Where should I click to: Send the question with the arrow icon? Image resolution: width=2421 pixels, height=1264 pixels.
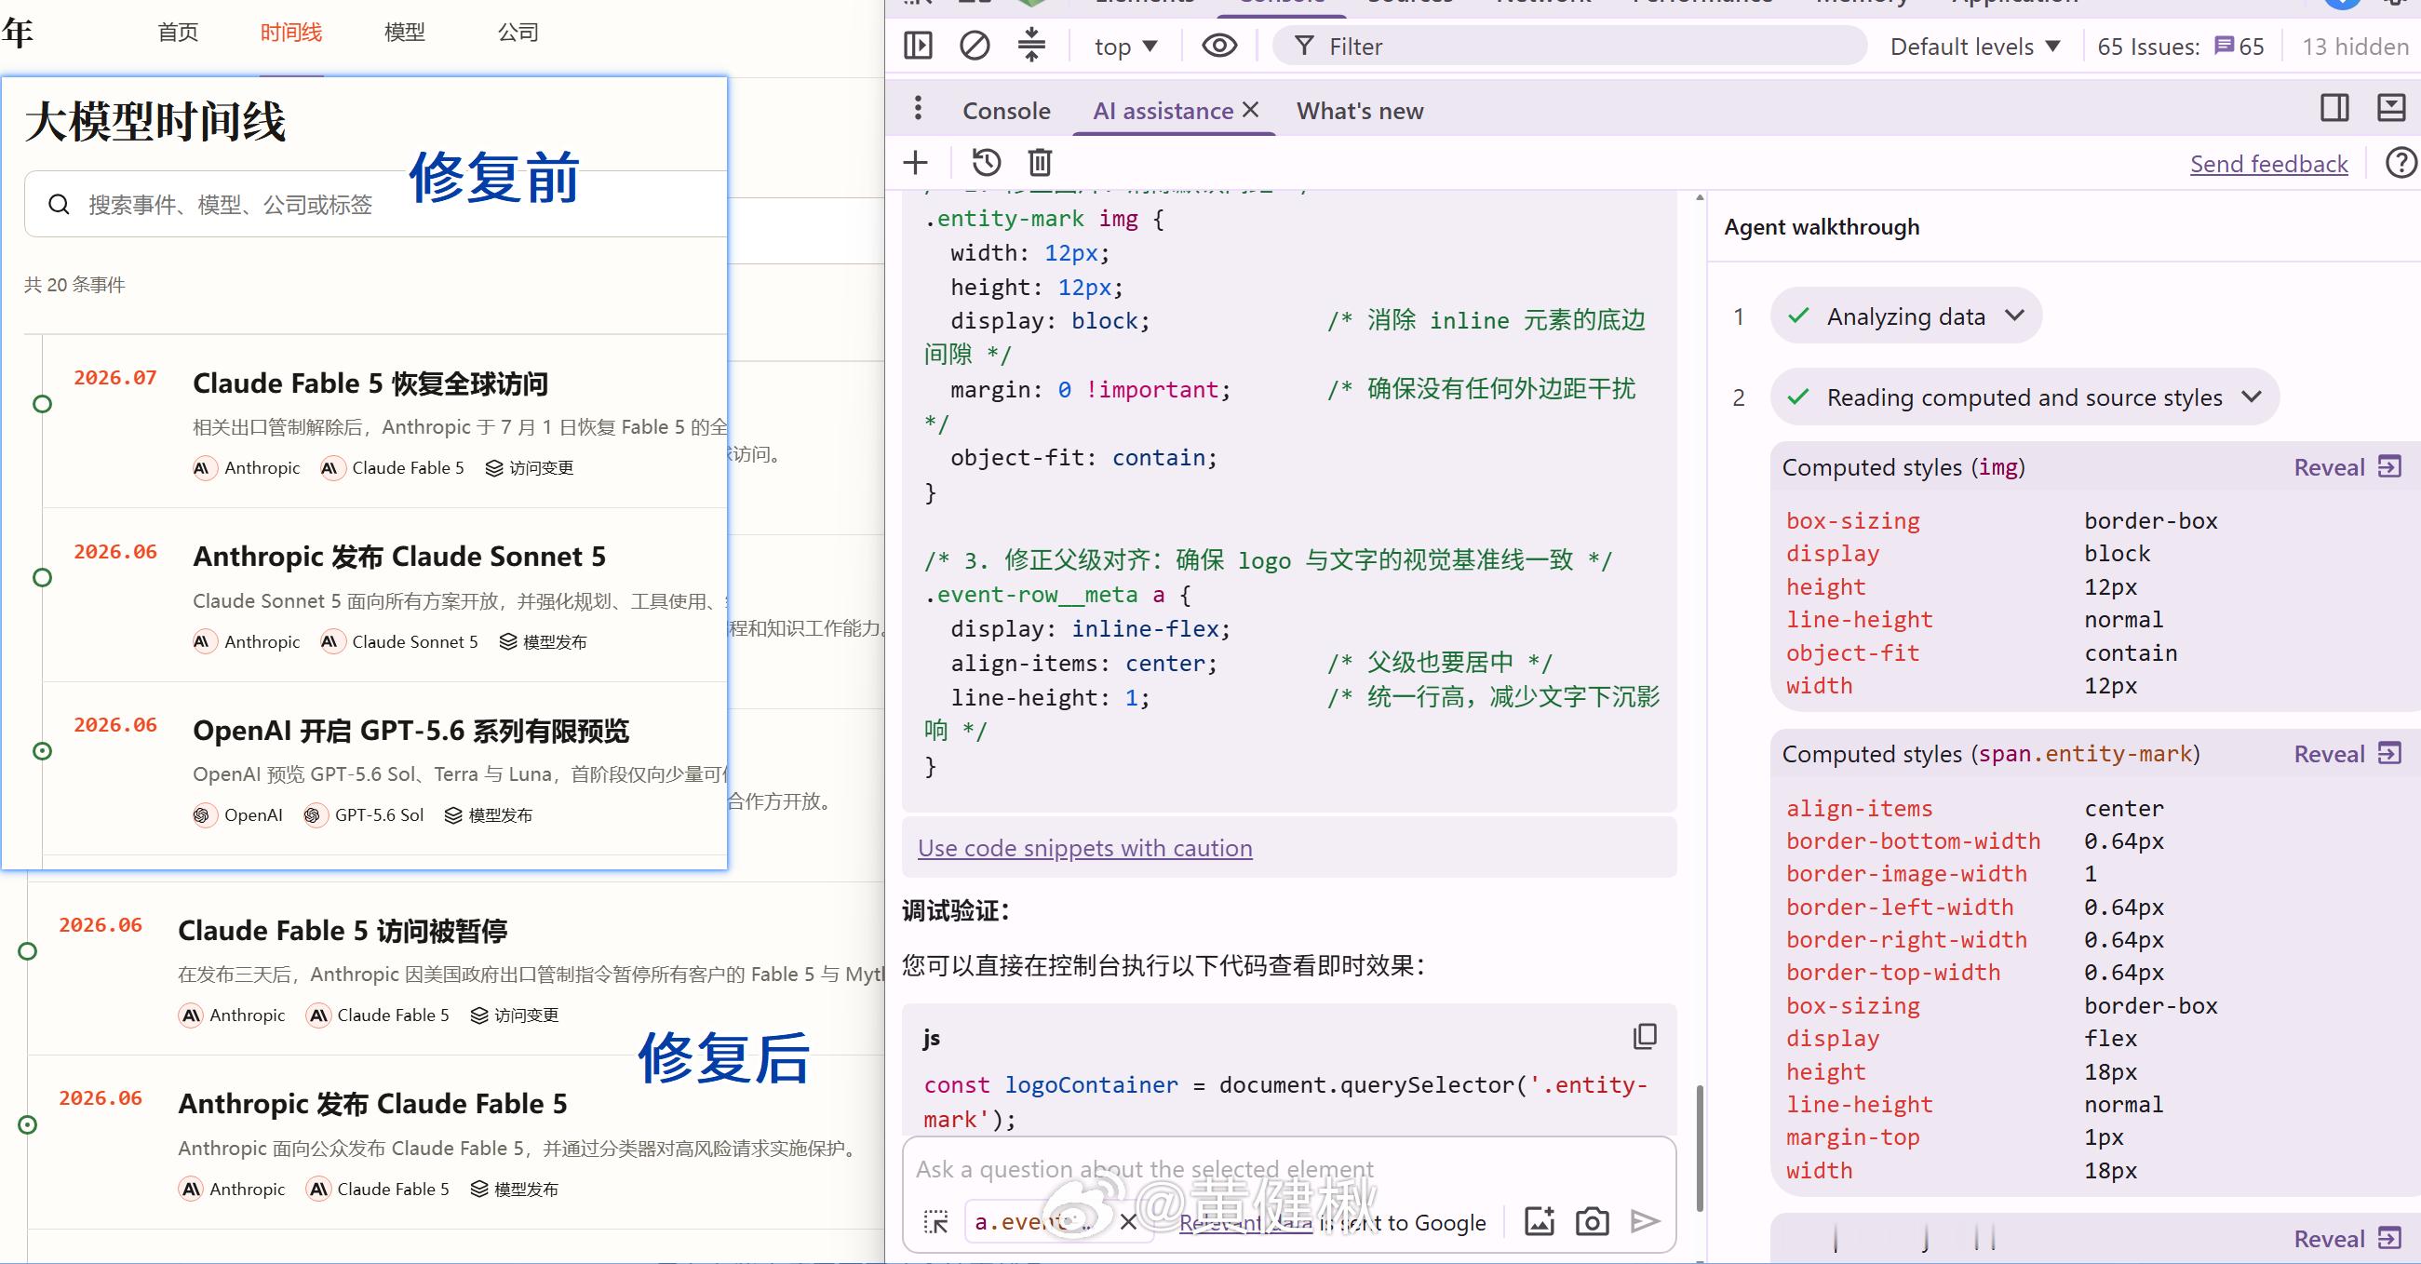1645,1221
